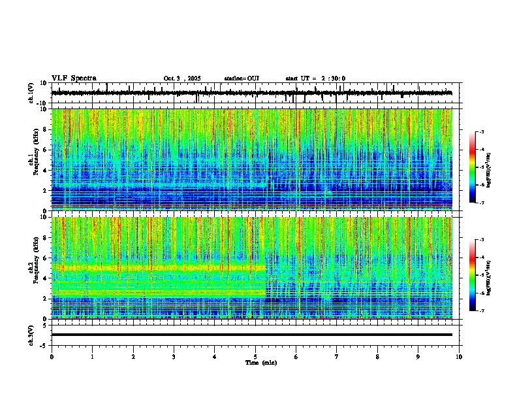
Task: Click the "5" tick of ch.3(V) axis
Action: [46, 325]
